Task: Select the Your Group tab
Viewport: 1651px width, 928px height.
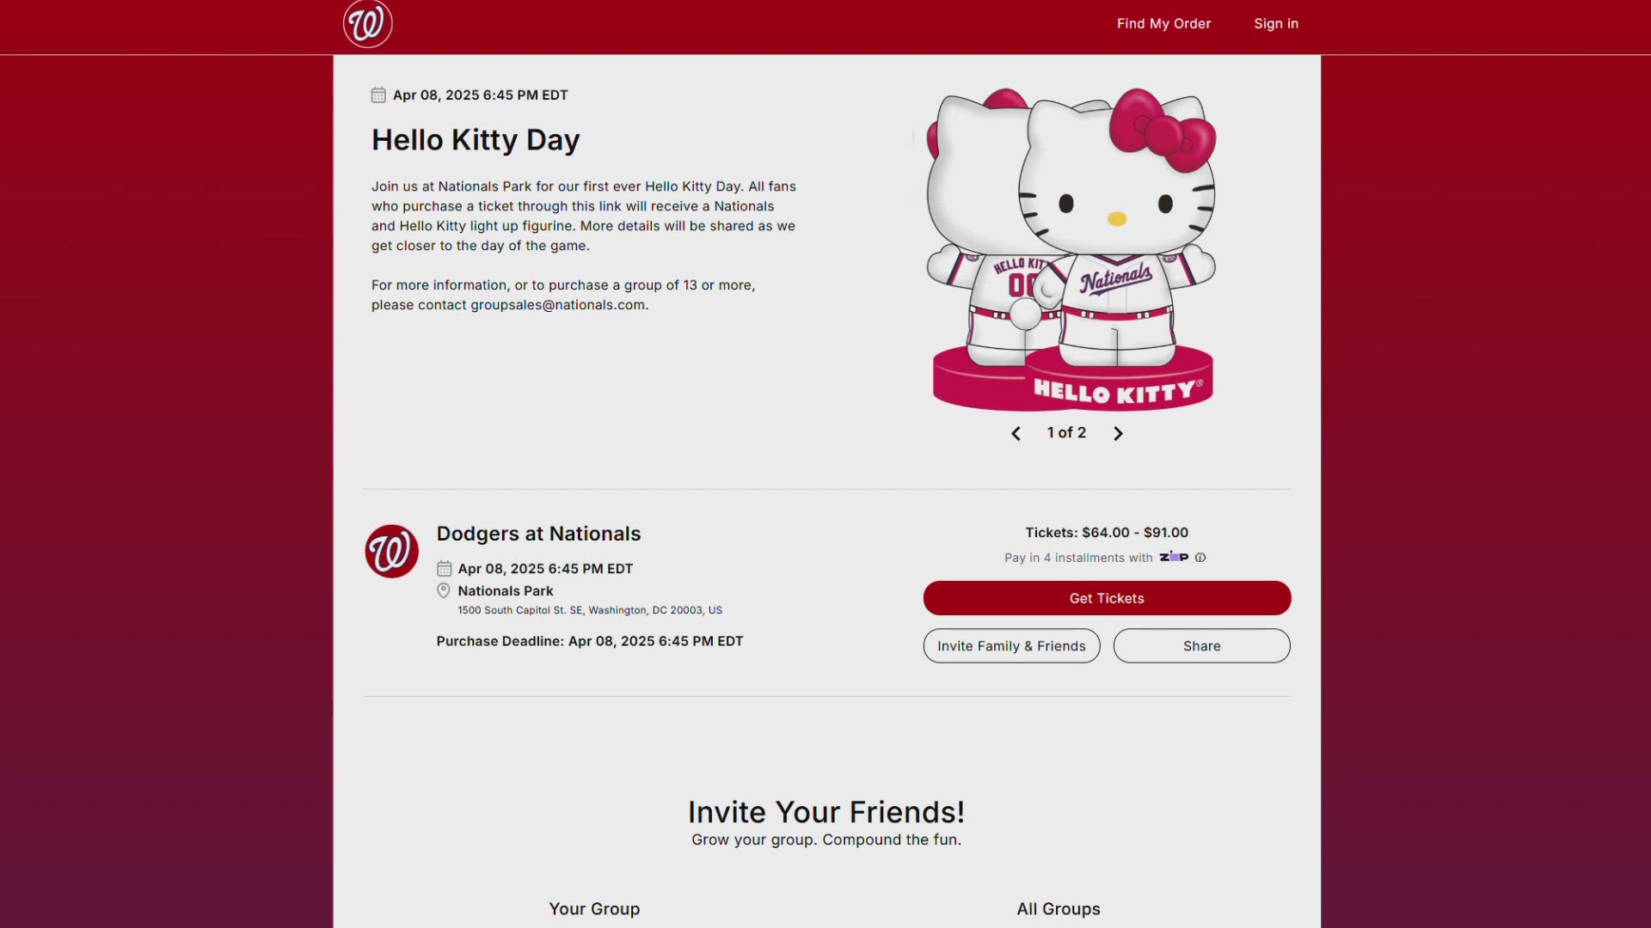Action: pyautogui.click(x=594, y=908)
